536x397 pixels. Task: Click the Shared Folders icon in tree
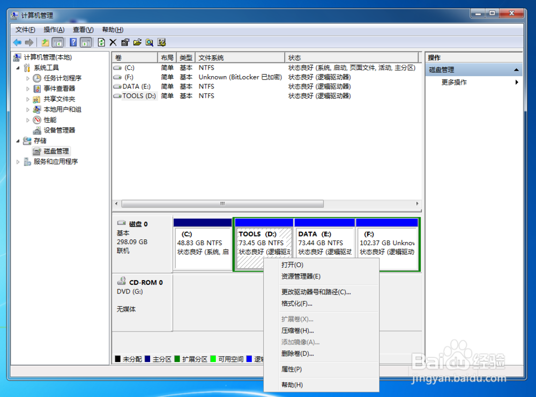tap(37, 99)
